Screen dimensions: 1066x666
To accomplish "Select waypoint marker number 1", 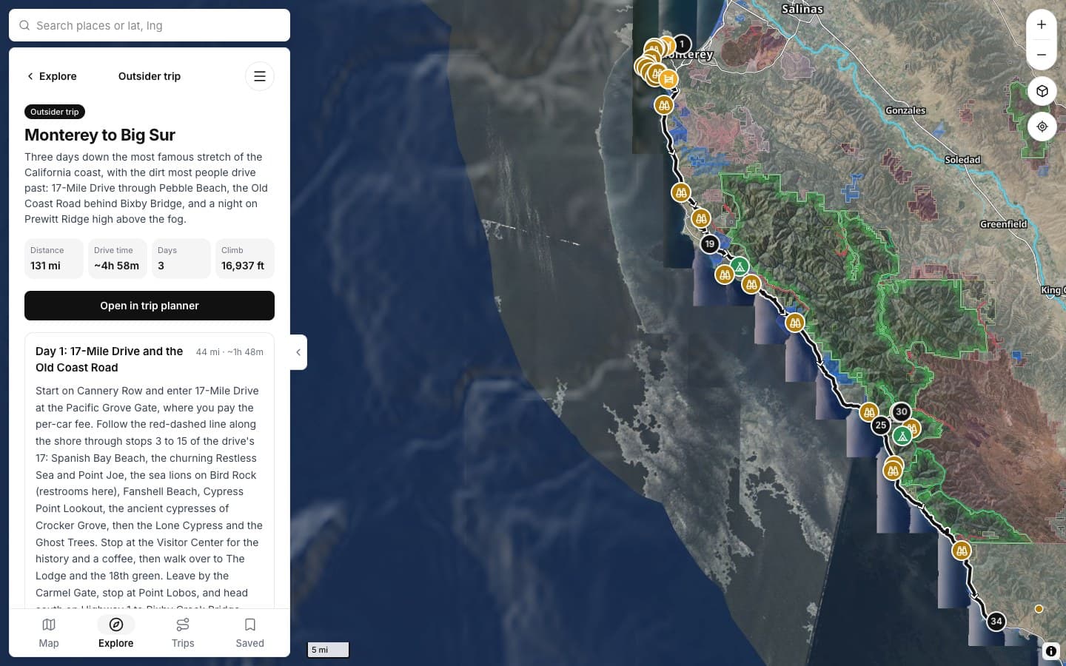I will pos(682,44).
